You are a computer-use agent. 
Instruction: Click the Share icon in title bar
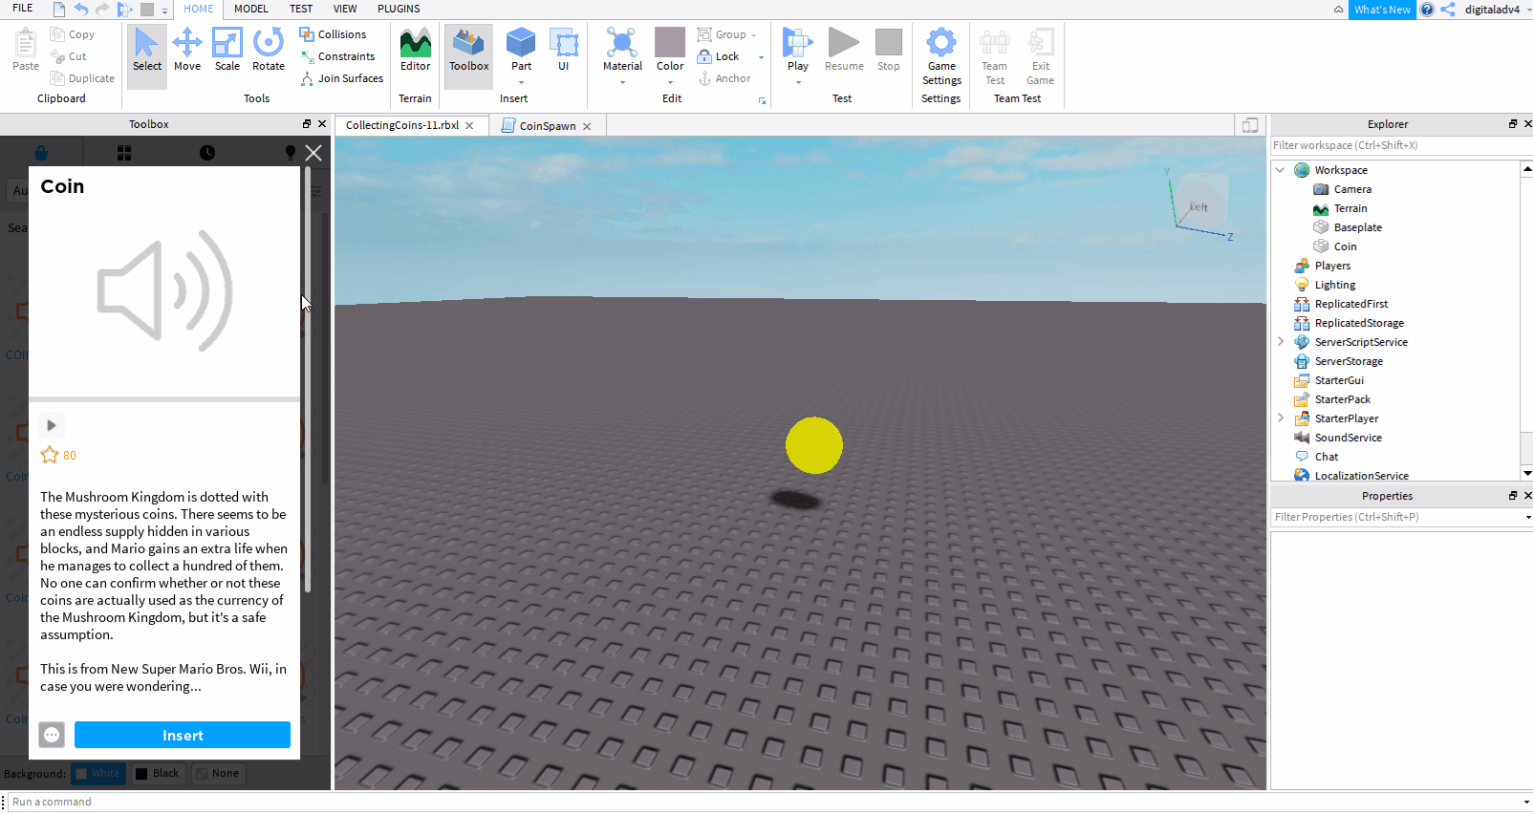point(1448,10)
